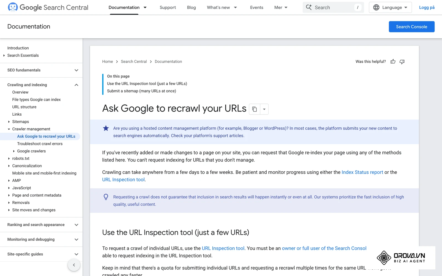
Task: Click the Search input field
Action: click(x=333, y=7)
